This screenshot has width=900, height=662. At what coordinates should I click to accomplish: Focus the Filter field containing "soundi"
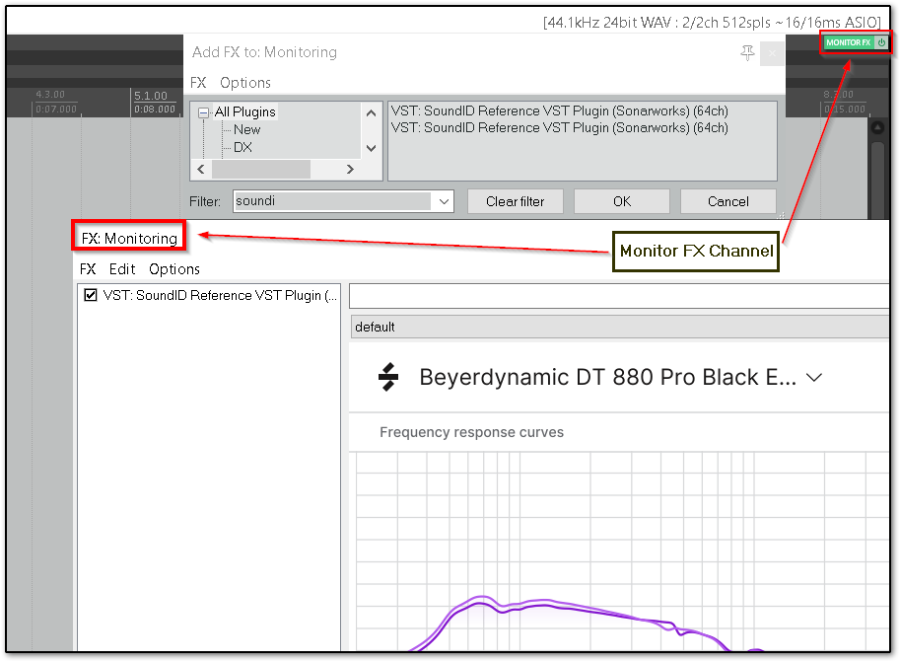[332, 201]
